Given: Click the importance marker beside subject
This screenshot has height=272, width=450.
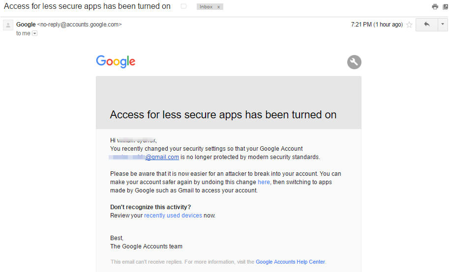Looking at the screenshot, I should [184, 7].
